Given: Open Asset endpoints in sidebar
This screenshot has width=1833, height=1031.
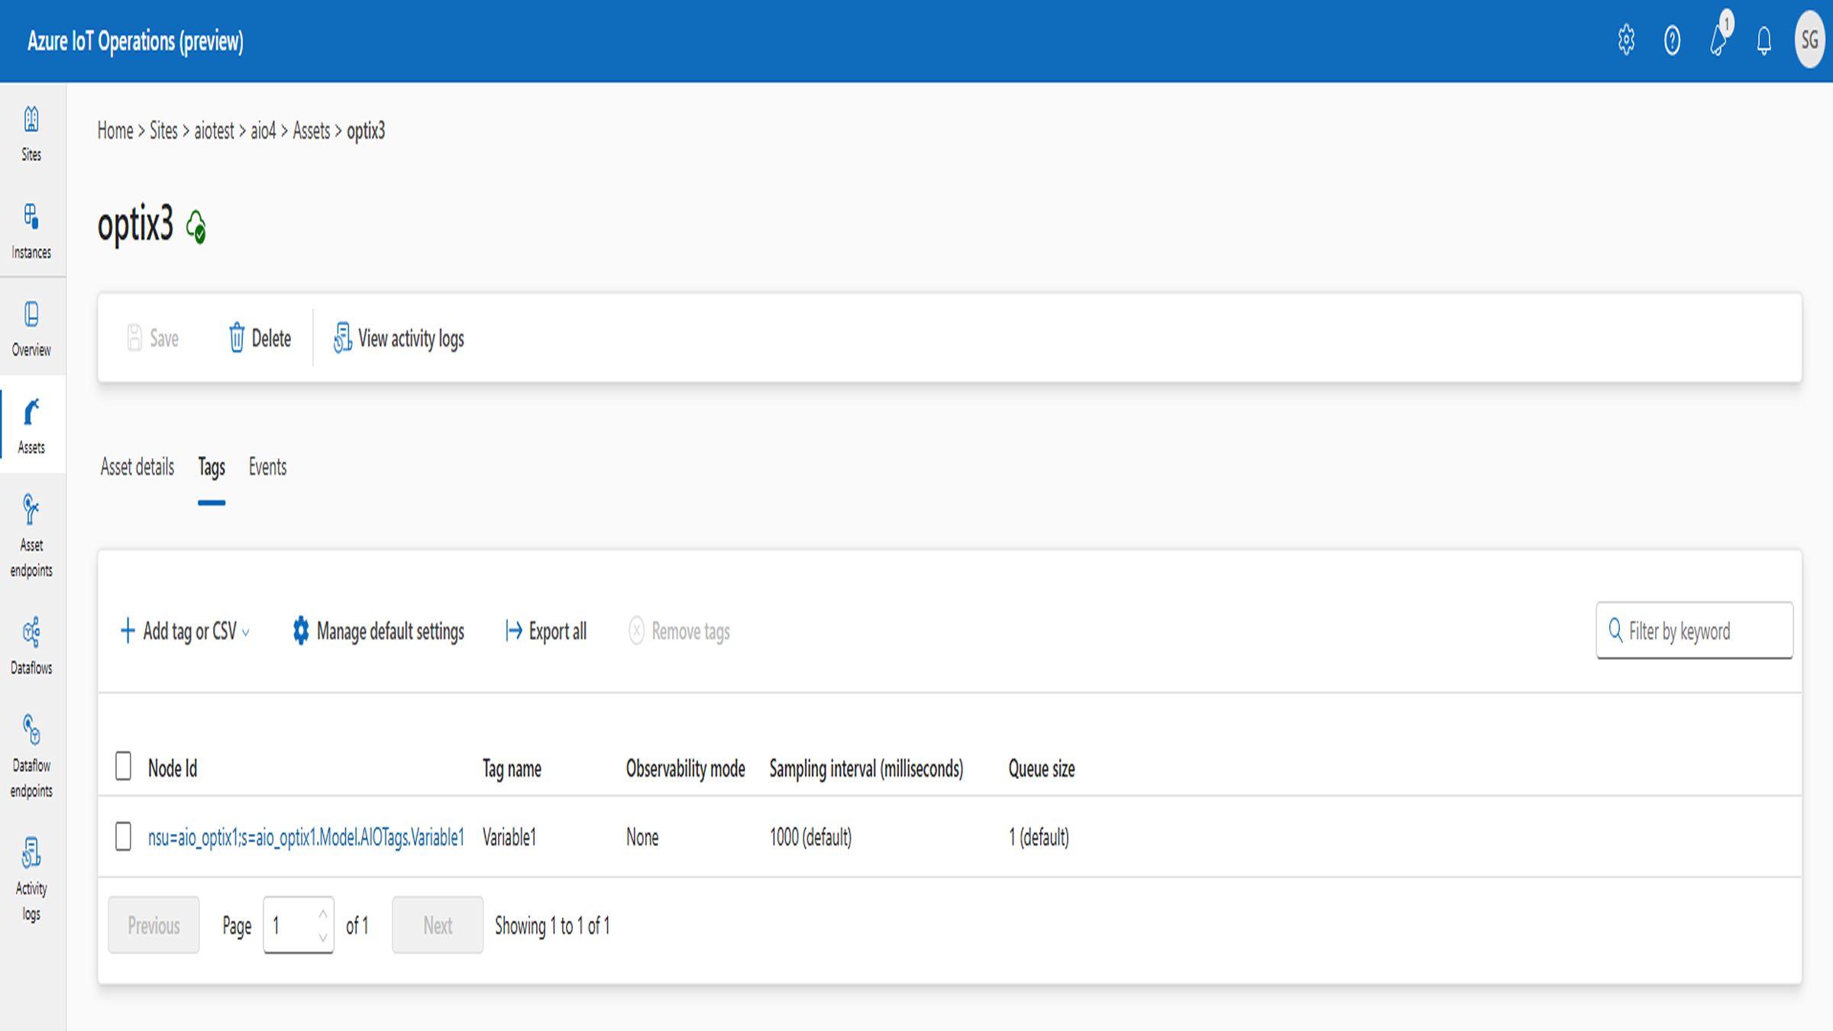Looking at the screenshot, I should coord(31,535).
